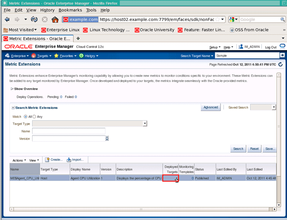The width and height of the screenshot is (287, 220).
Task: Focus the Google search box
Action: (260, 20)
